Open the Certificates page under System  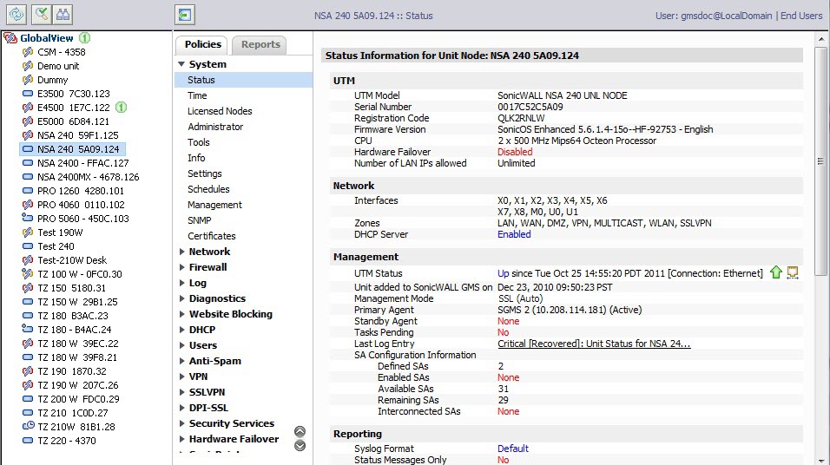[212, 236]
